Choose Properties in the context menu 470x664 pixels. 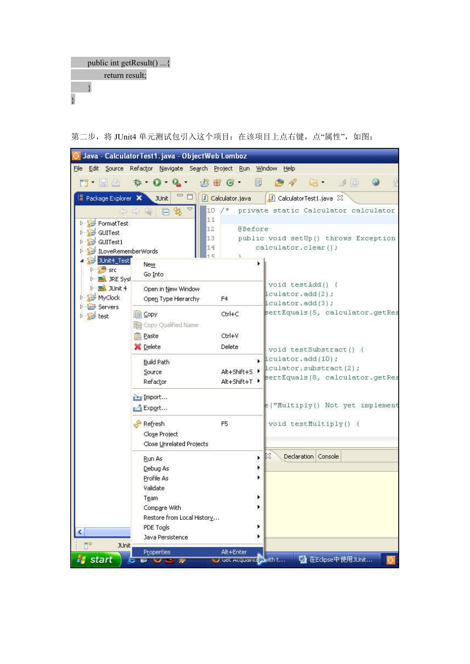197,552
